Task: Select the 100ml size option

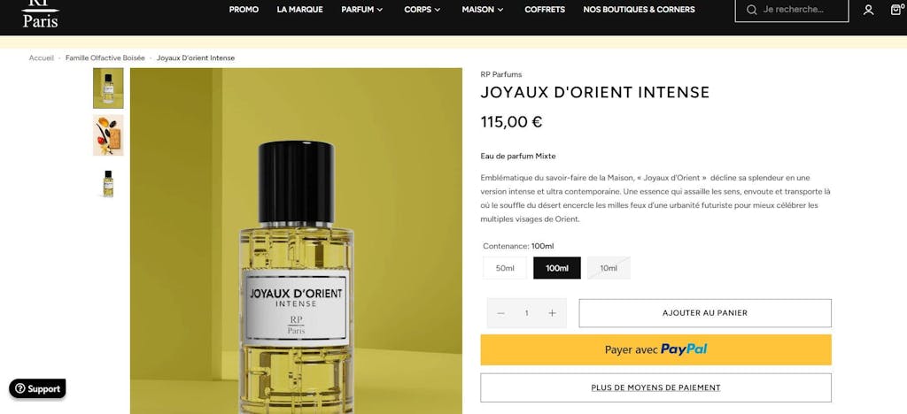Action: click(x=556, y=268)
